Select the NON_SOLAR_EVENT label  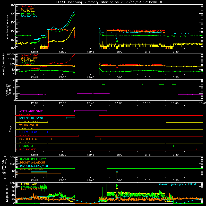[31, 118]
